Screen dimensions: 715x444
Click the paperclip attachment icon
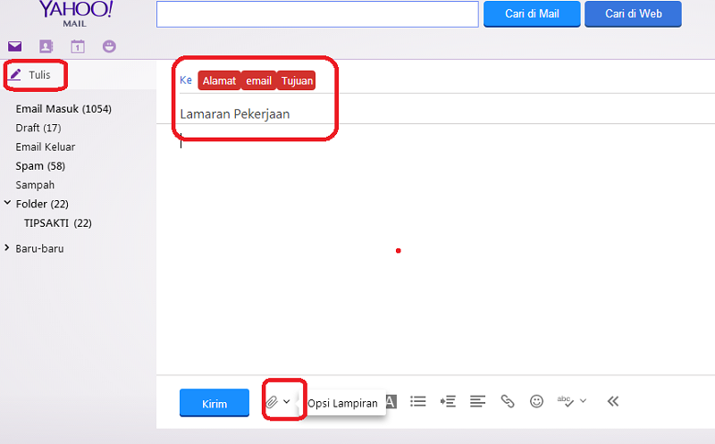click(272, 402)
